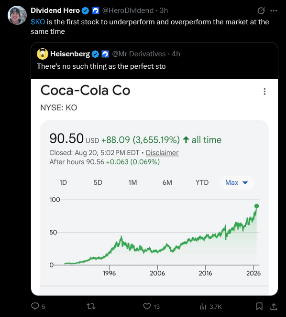The image size is (286, 317).
Task: View post analytics bar chart icon
Action: 203,306
